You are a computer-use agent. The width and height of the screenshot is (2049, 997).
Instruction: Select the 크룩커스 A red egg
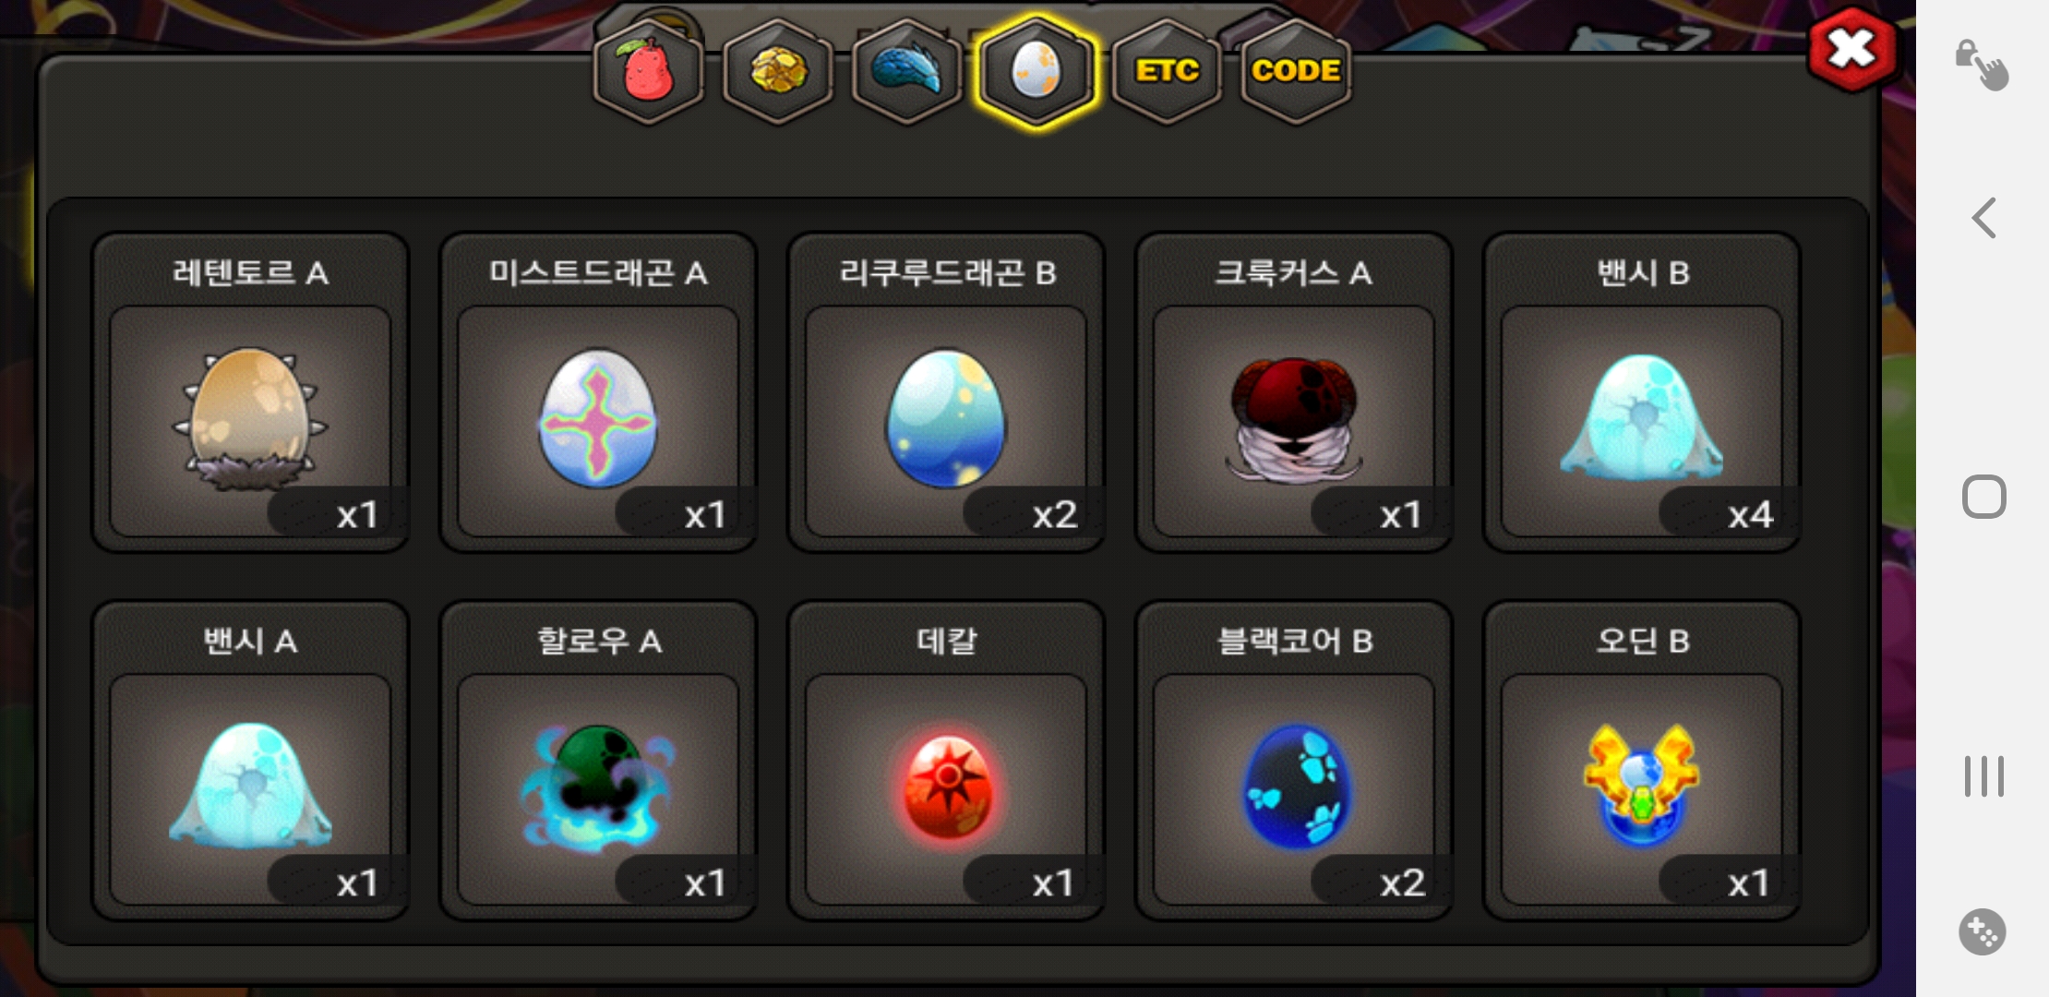pos(1294,392)
